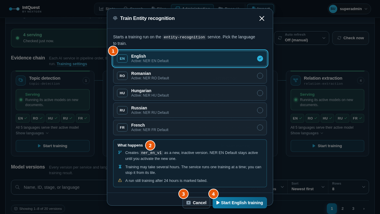Image resolution: width=380 pixels, height=214 pixels.
Task: Click the Stats bar chart icon
Action: [x=101, y=9]
